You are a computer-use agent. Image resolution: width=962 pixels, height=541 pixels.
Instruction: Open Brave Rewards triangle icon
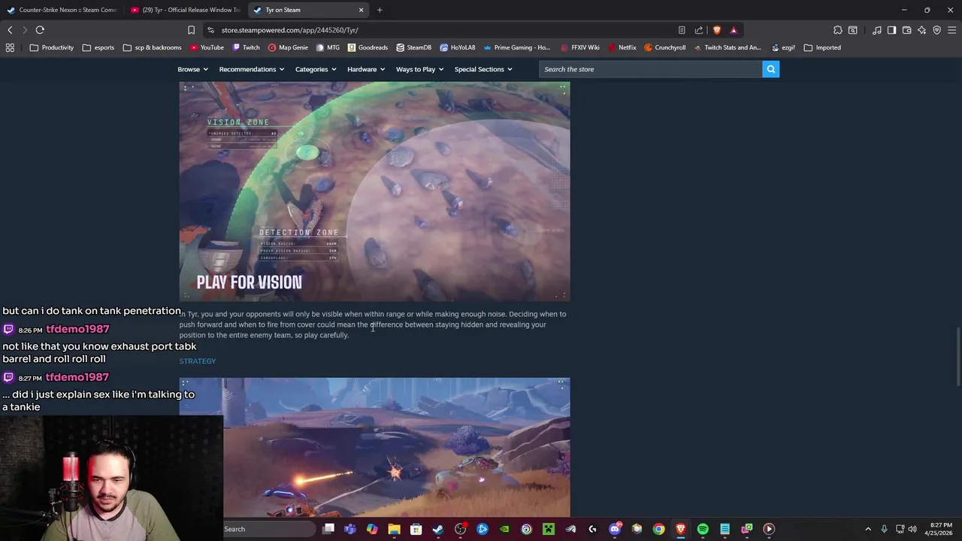tap(734, 30)
